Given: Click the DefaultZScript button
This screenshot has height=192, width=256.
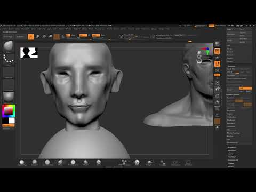Looking at the screenshot, I should [221, 26].
